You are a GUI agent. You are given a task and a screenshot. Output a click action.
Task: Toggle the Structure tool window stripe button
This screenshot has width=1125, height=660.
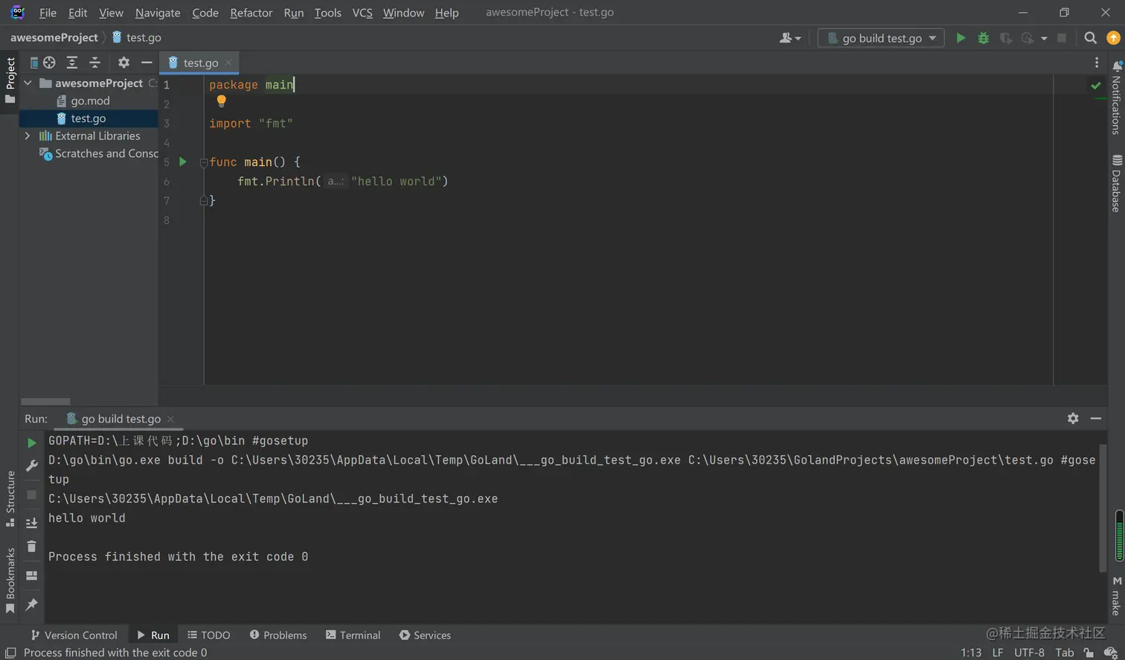click(10, 499)
